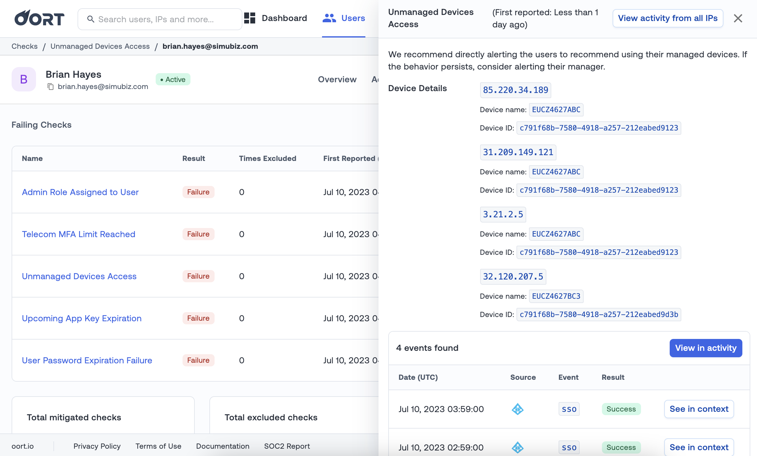Image resolution: width=757 pixels, height=456 pixels.
Task: See in context for 03:59:00 event
Action: [699, 409]
